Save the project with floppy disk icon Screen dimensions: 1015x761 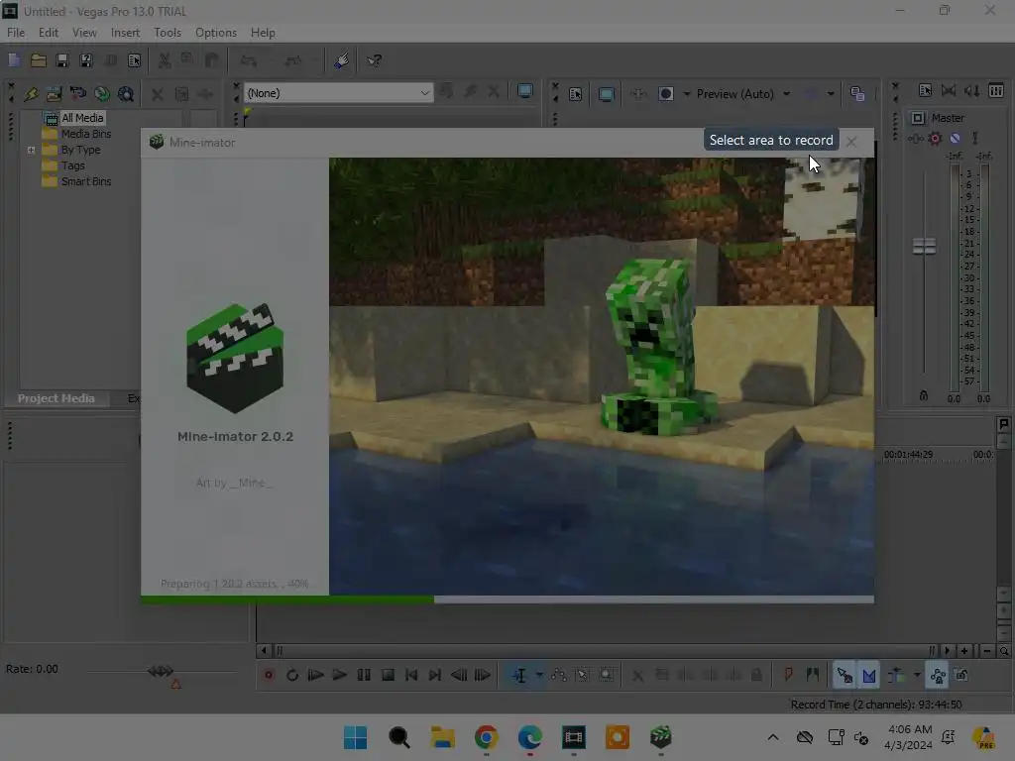(62, 60)
